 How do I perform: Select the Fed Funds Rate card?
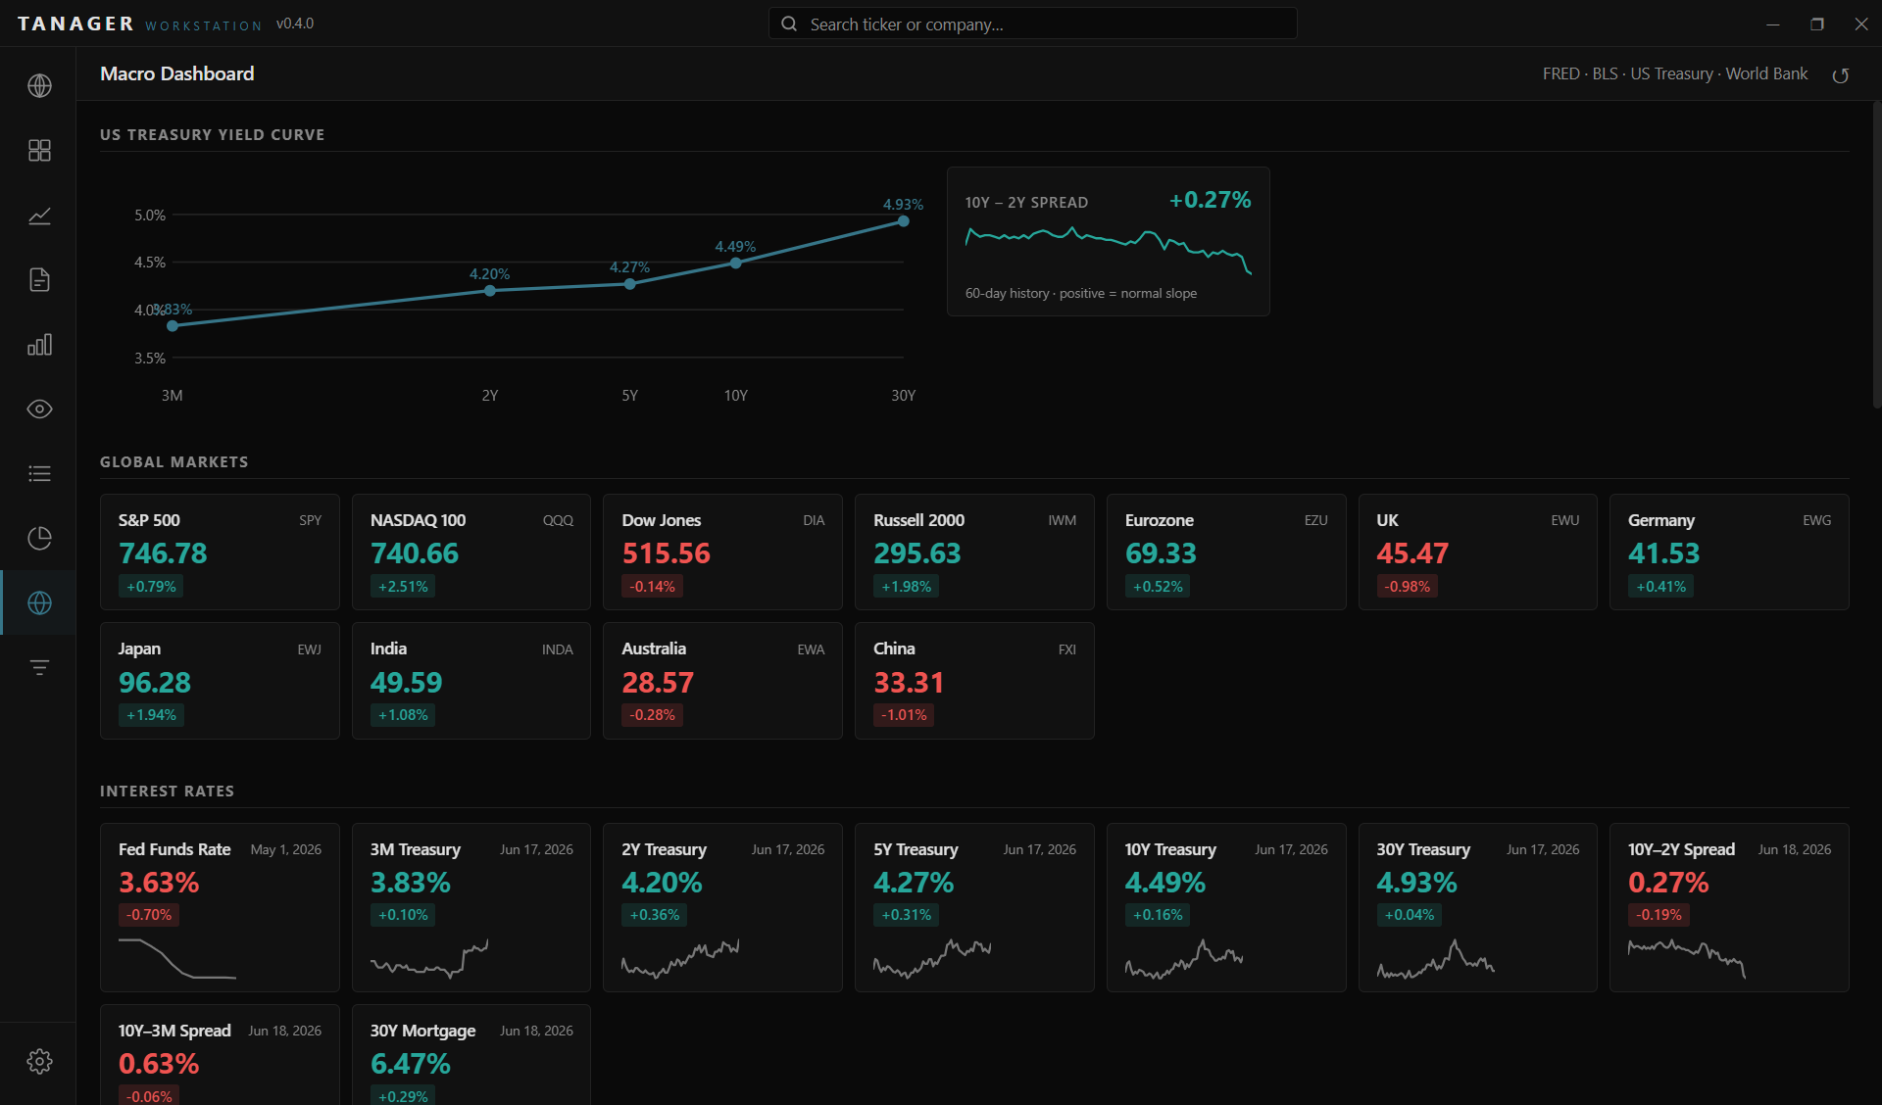(220, 907)
